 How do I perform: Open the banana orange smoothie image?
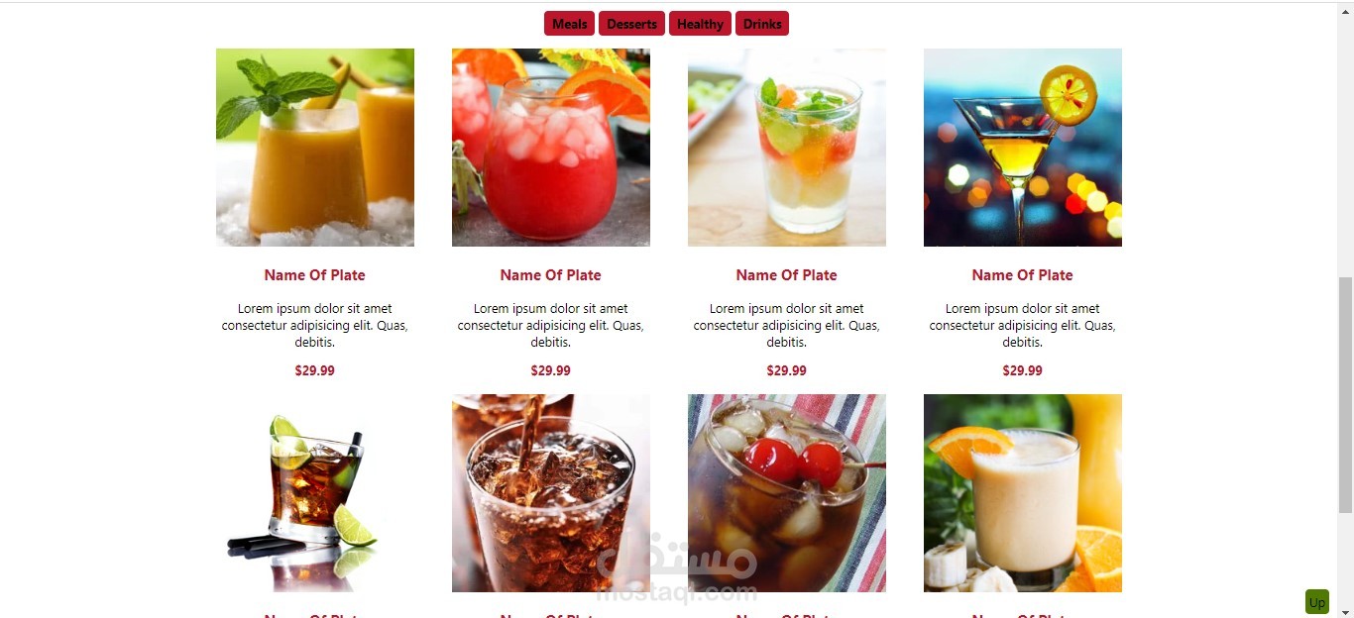point(1023,493)
